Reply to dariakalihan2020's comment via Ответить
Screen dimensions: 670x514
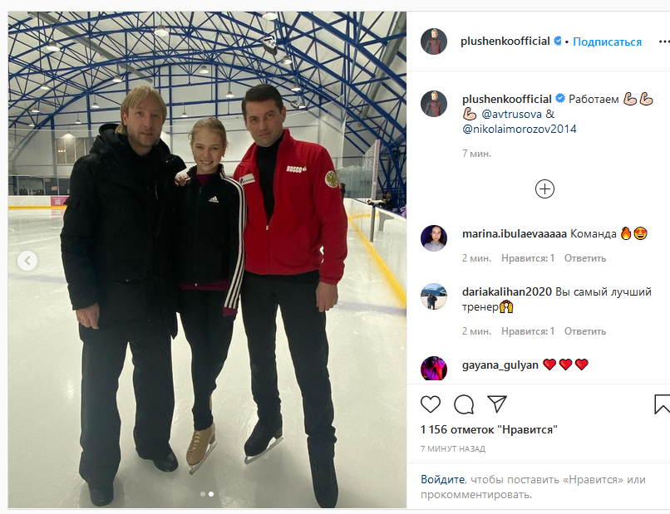(x=585, y=331)
